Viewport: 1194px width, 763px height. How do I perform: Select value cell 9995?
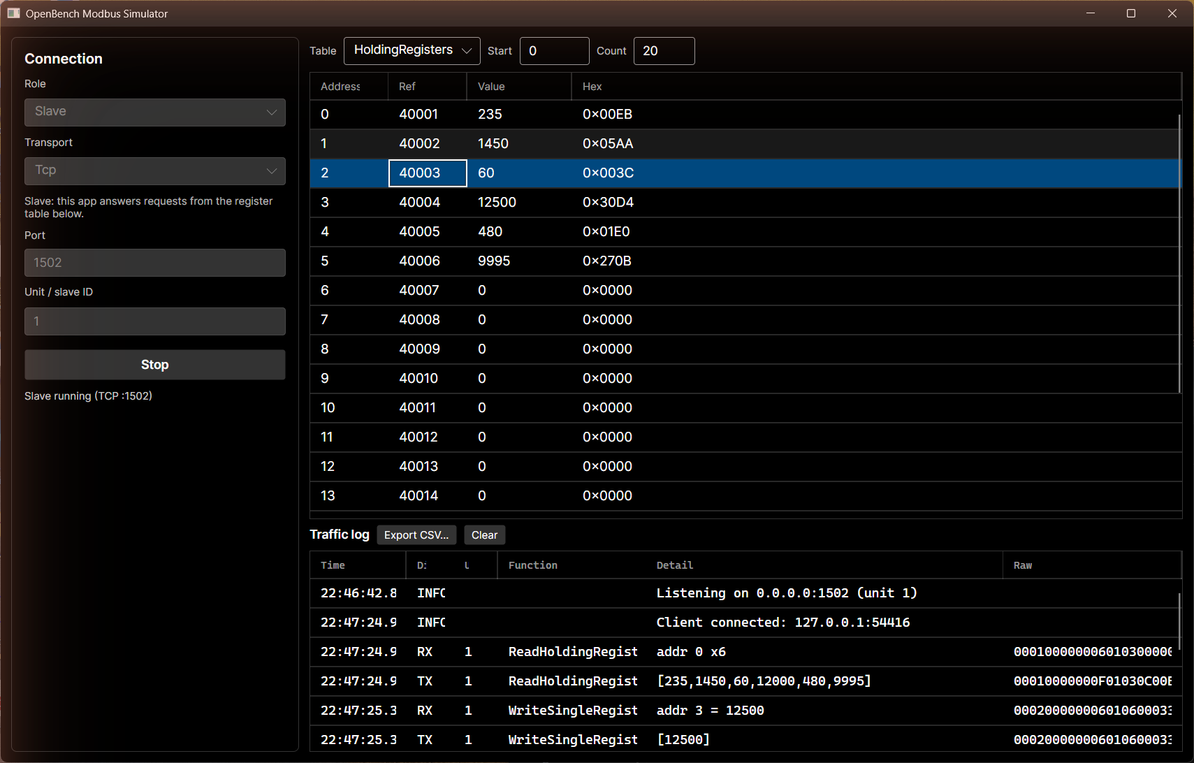pyautogui.click(x=519, y=261)
